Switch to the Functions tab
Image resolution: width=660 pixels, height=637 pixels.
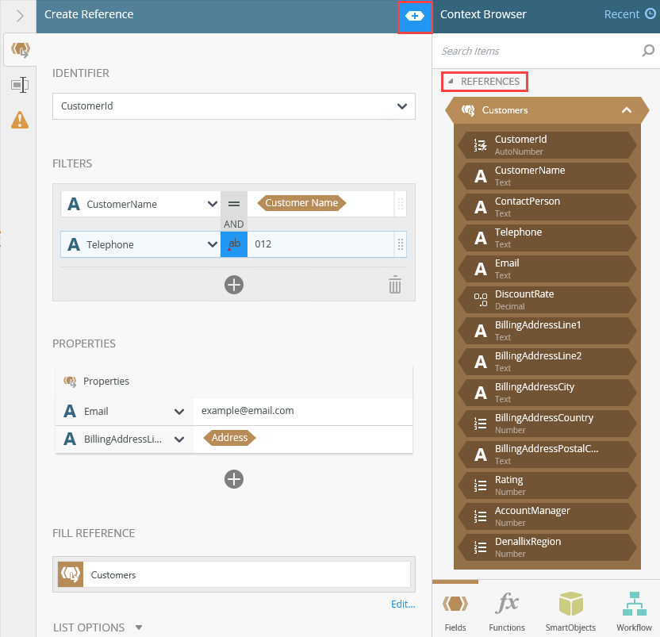[x=507, y=610]
